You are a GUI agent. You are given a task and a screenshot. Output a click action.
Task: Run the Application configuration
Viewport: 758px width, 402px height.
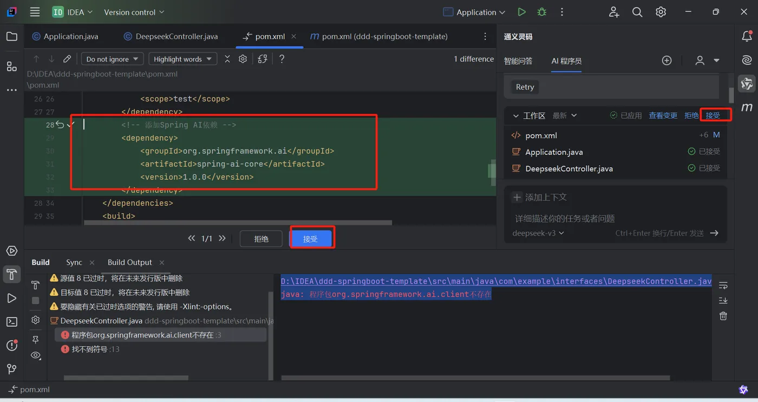tap(521, 12)
